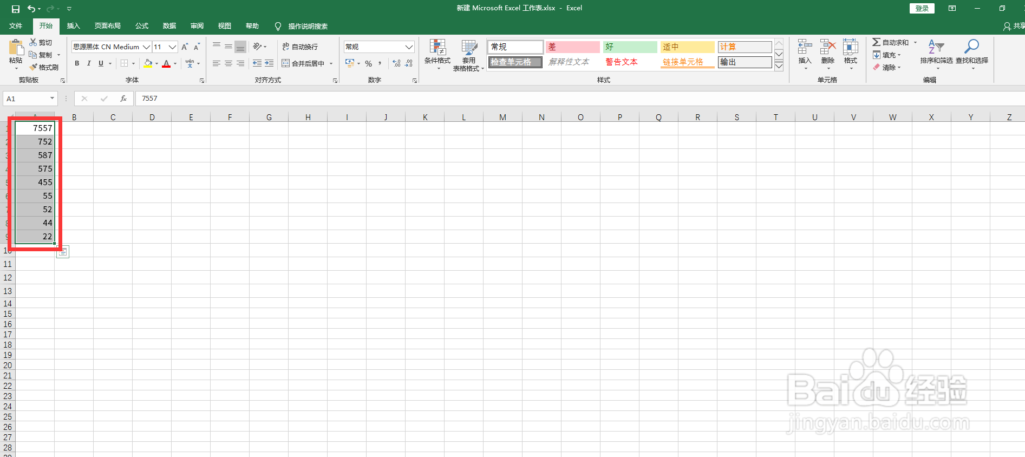Click the percent style icon

click(369, 63)
